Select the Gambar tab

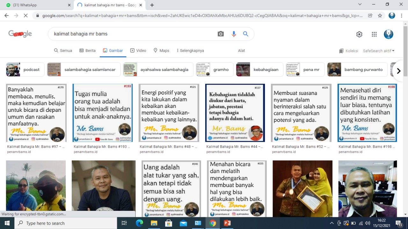[113, 51]
